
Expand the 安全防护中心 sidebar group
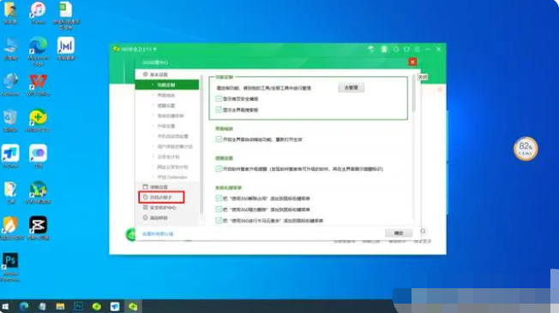(x=167, y=207)
